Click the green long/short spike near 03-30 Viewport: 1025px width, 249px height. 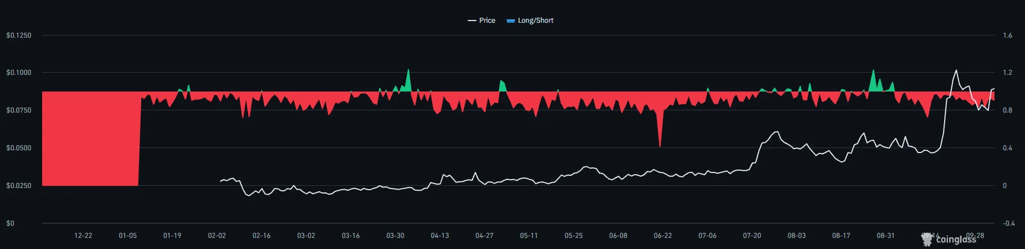408,82
